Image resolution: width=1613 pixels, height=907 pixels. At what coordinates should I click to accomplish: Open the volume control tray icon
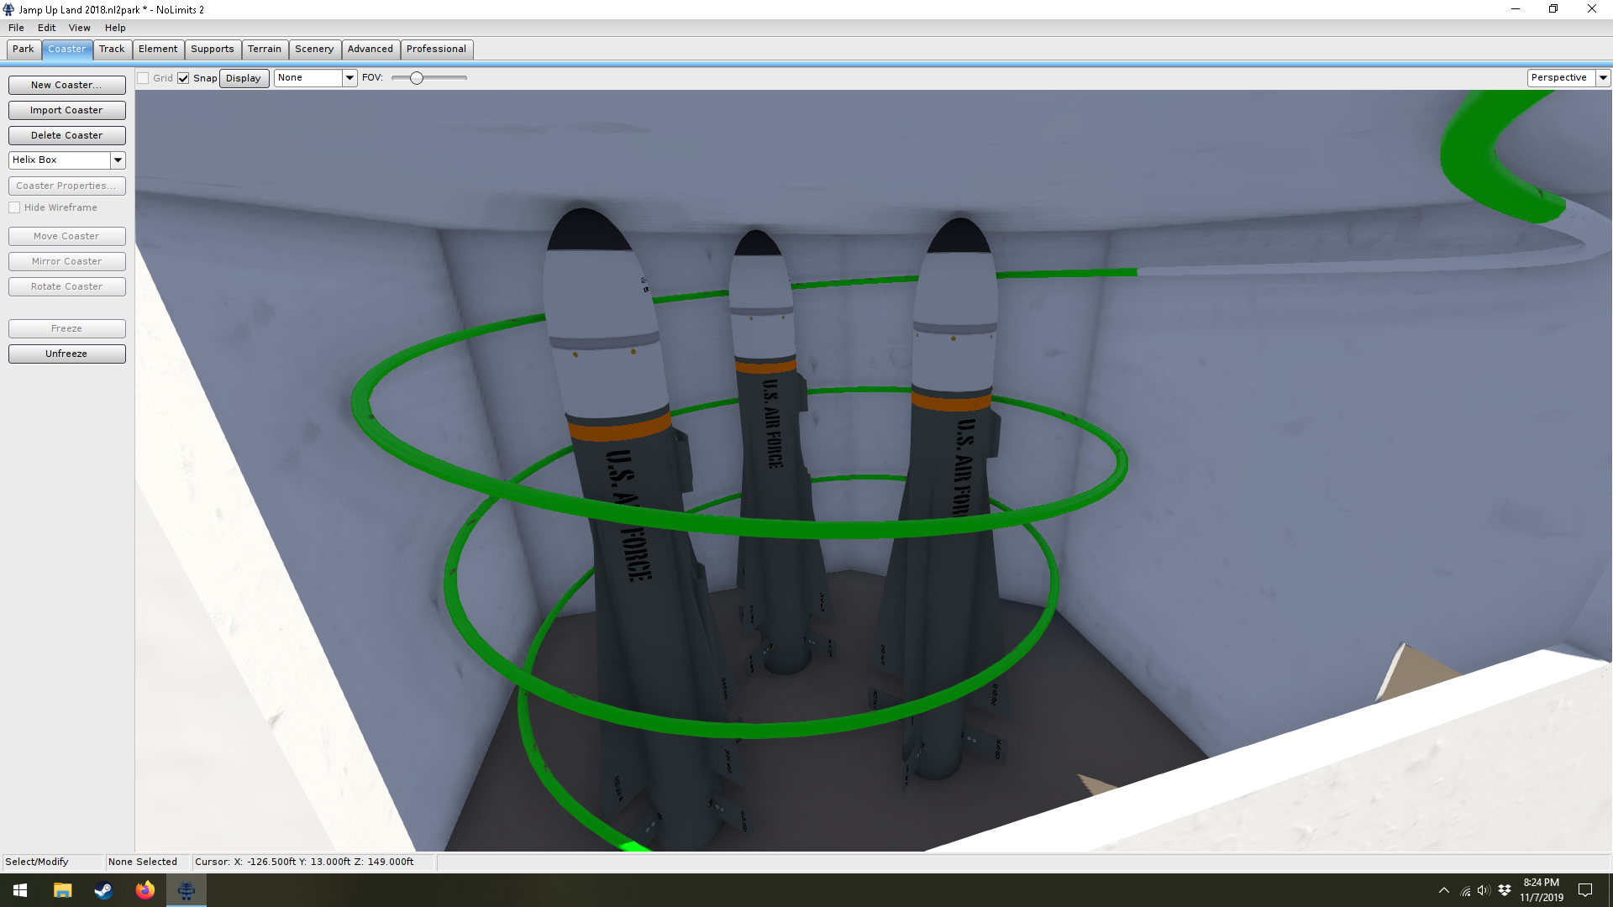pos(1484,890)
